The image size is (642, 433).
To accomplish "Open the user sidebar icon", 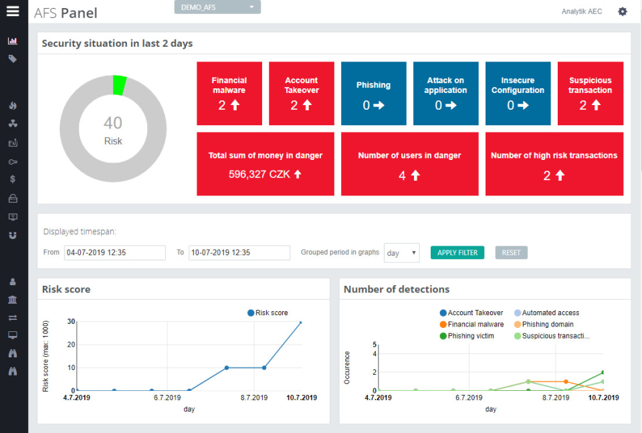I will (x=13, y=282).
